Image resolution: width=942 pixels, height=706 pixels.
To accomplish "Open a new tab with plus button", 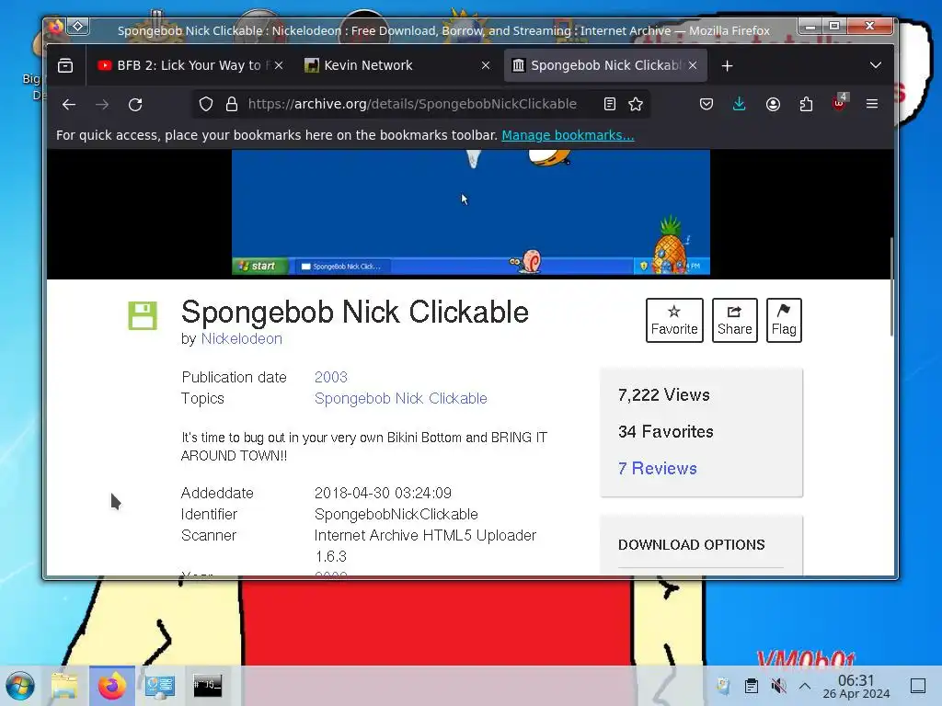I will click(x=727, y=66).
